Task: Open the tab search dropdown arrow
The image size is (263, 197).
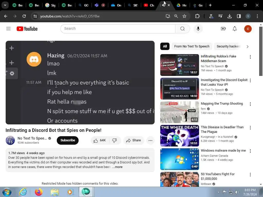Action: tap(5, 5)
